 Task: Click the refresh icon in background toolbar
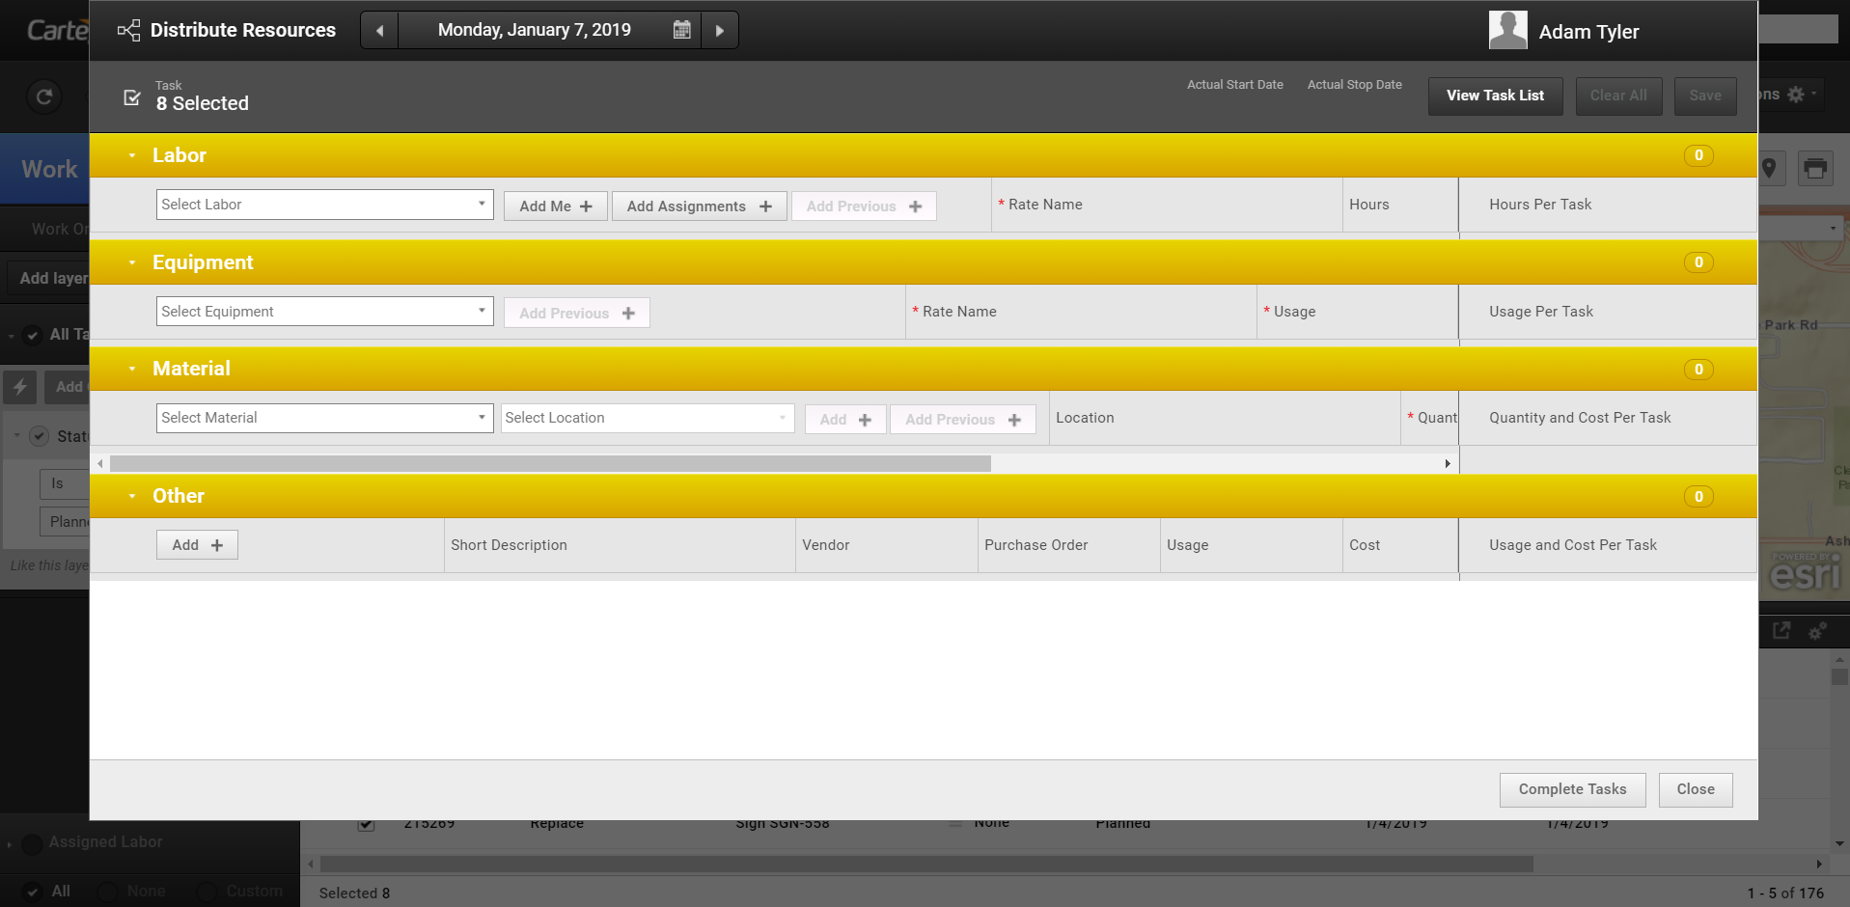[x=44, y=96]
